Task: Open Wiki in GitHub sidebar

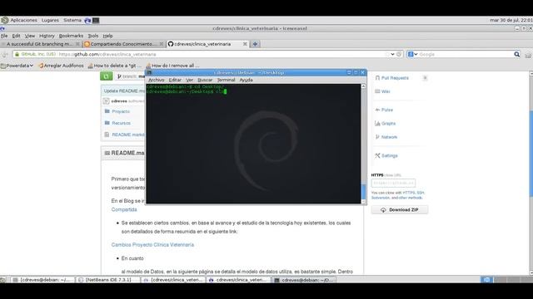Action: [x=386, y=91]
